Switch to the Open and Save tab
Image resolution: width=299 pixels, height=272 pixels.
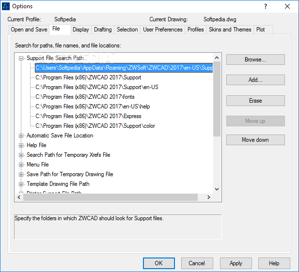click(29, 30)
